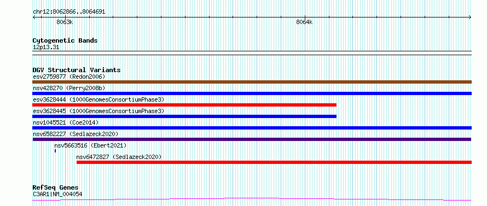Open the esv3628445 variant label
487x206 pixels.
[98, 111]
